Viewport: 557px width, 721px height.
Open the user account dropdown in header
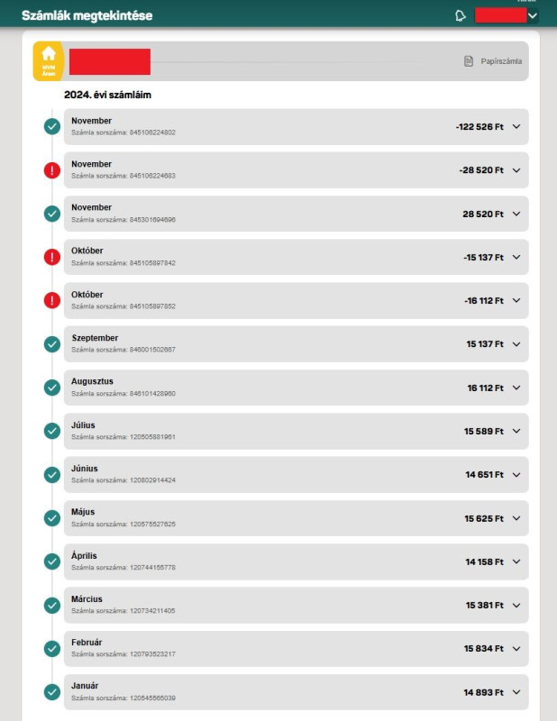click(x=533, y=15)
